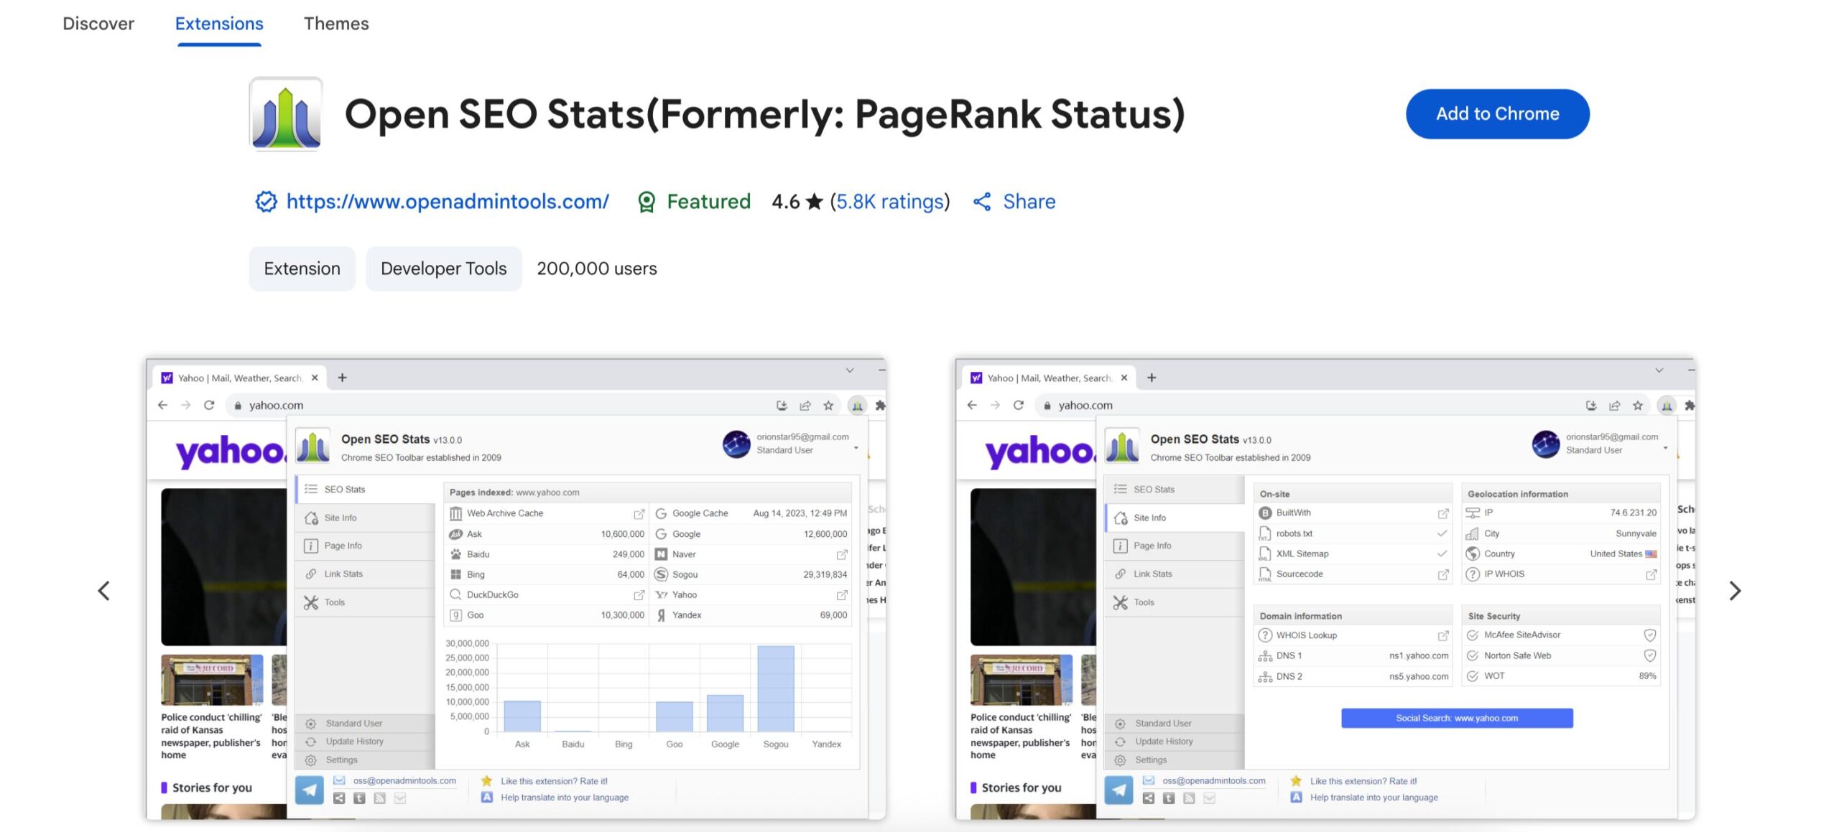This screenshot has height=832, width=1839.
Task: Open the Themes tab
Action: coord(336,24)
